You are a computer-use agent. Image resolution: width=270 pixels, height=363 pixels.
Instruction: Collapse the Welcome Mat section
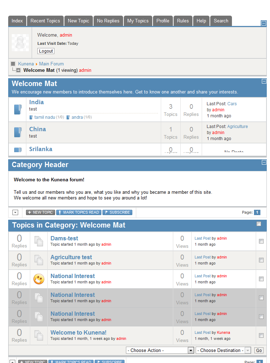point(264,81)
